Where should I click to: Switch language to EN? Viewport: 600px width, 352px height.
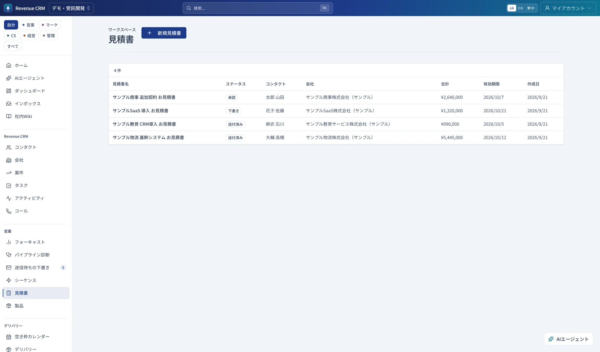(521, 8)
